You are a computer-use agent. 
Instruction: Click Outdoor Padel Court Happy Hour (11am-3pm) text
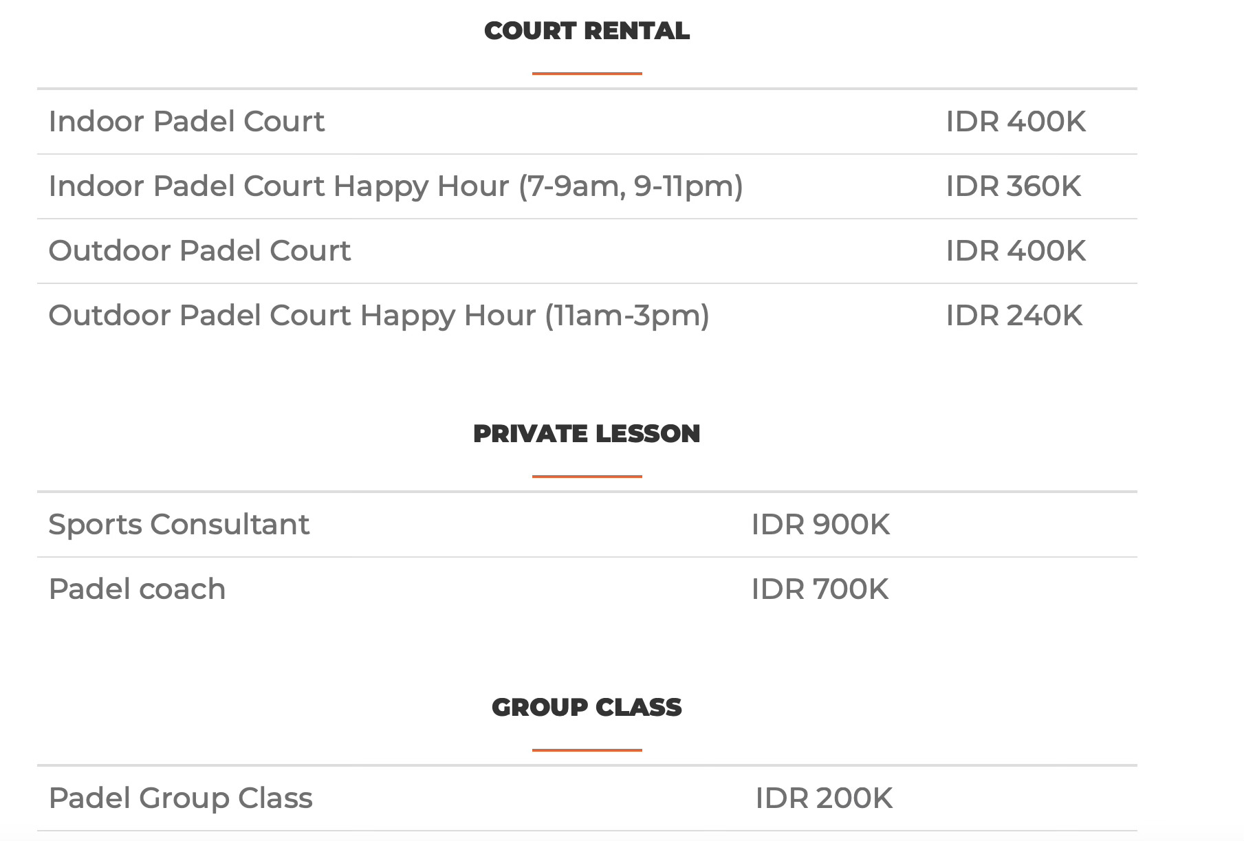(379, 316)
